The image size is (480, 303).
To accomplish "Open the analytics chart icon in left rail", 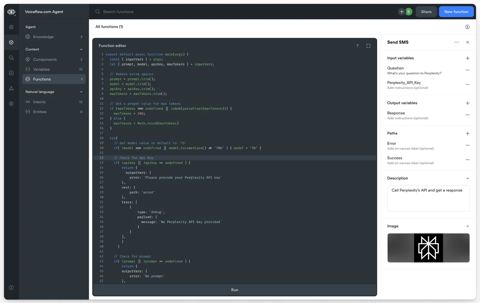I will click(x=11, y=73).
